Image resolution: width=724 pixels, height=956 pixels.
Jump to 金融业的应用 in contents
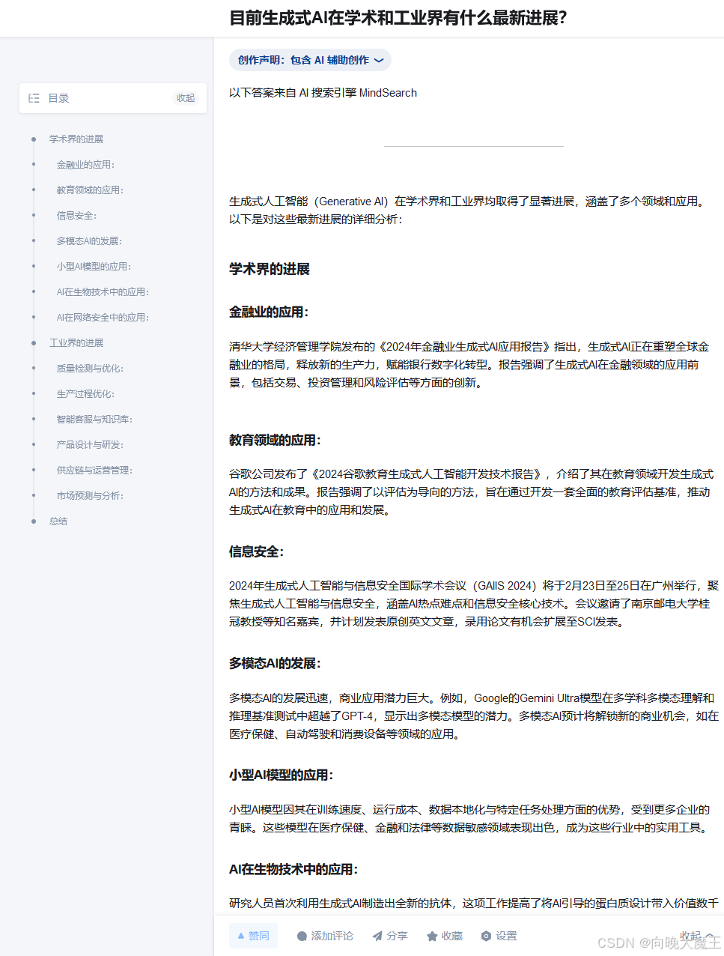[x=85, y=165]
